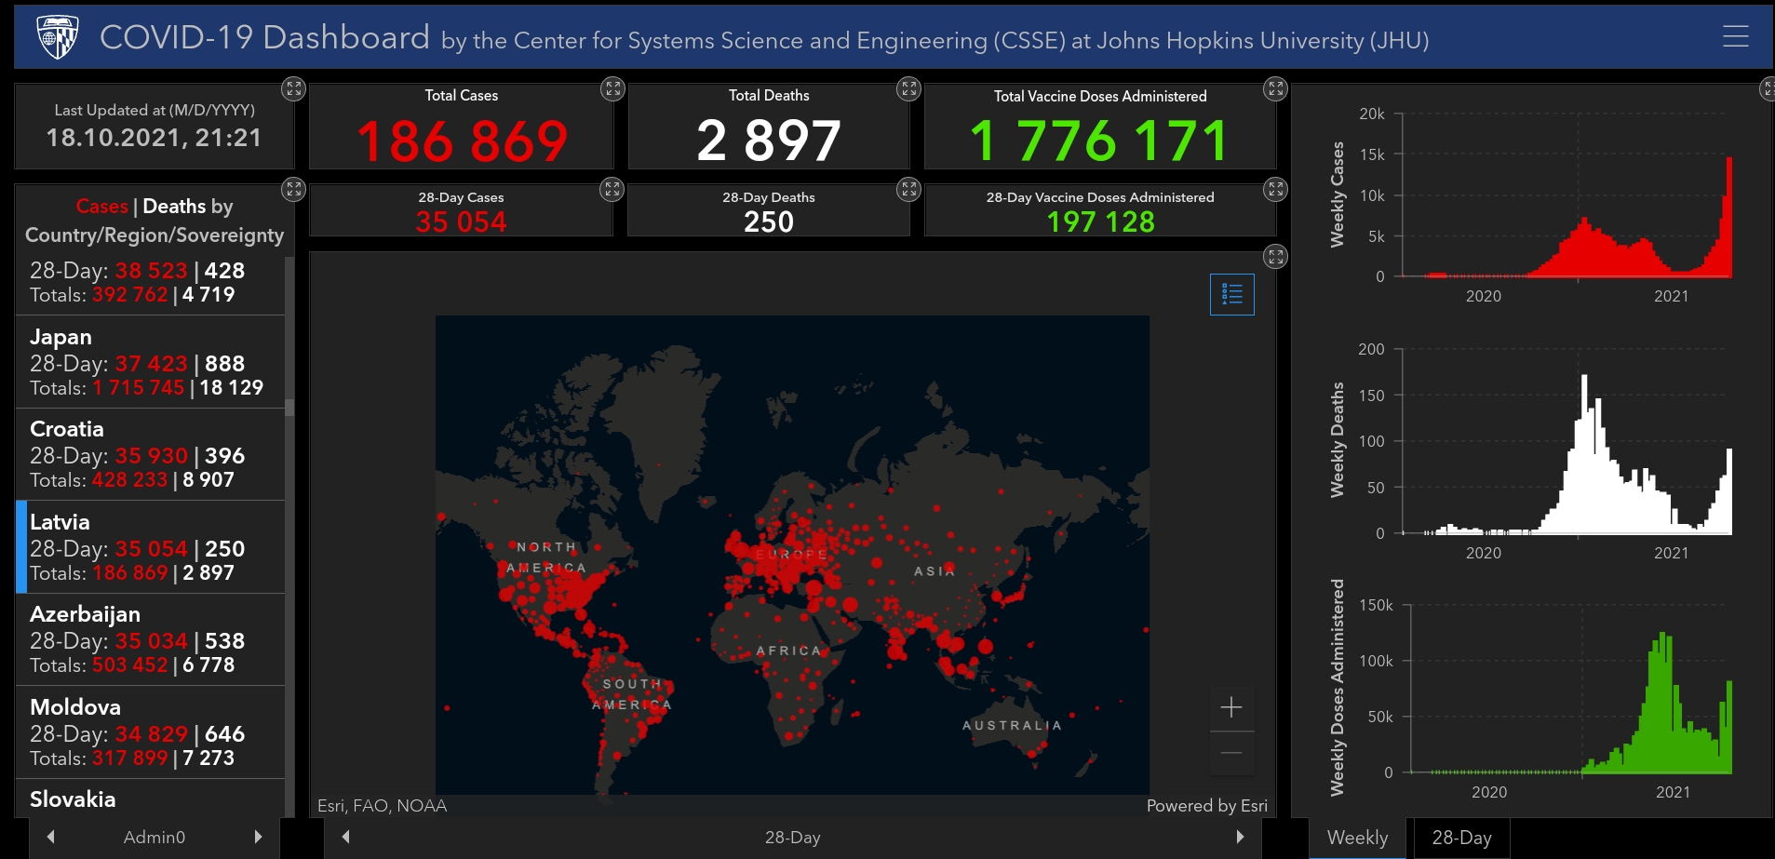Click the 28-Day Deaths value 250
The width and height of the screenshot is (1775, 859).
pos(769,221)
